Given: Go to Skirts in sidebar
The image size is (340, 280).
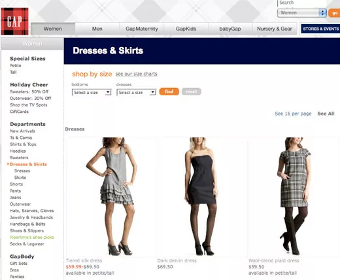Looking at the screenshot, I should click(x=20, y=178).
